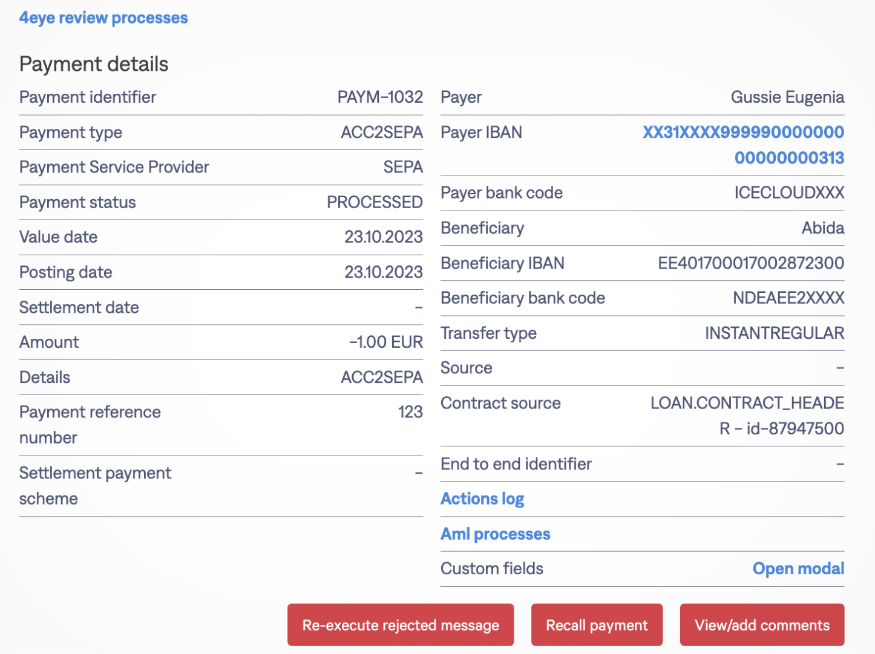The image size is (875, 654).
Task: Click the Payer IBAN account link
Action: (x=743, y=145)
